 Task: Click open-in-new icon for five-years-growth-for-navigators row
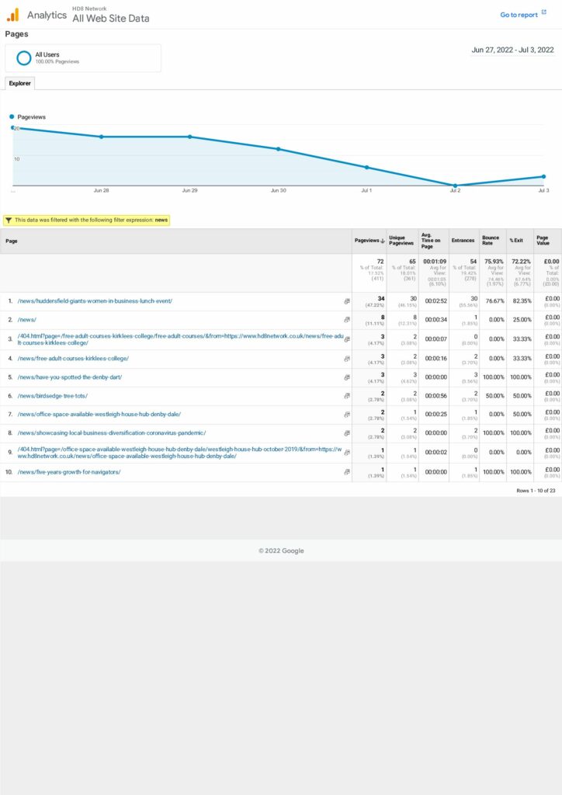tap(347, 472)
